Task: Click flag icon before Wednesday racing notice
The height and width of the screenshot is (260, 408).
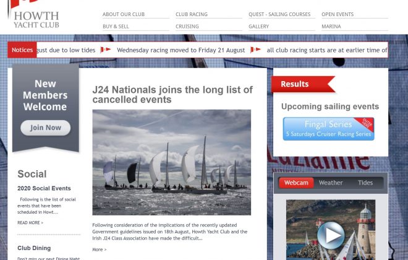Action: (x=106, y=50)
